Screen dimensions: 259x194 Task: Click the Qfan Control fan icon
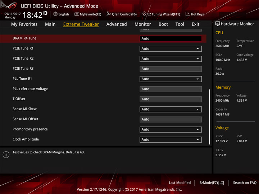(109, 14)
